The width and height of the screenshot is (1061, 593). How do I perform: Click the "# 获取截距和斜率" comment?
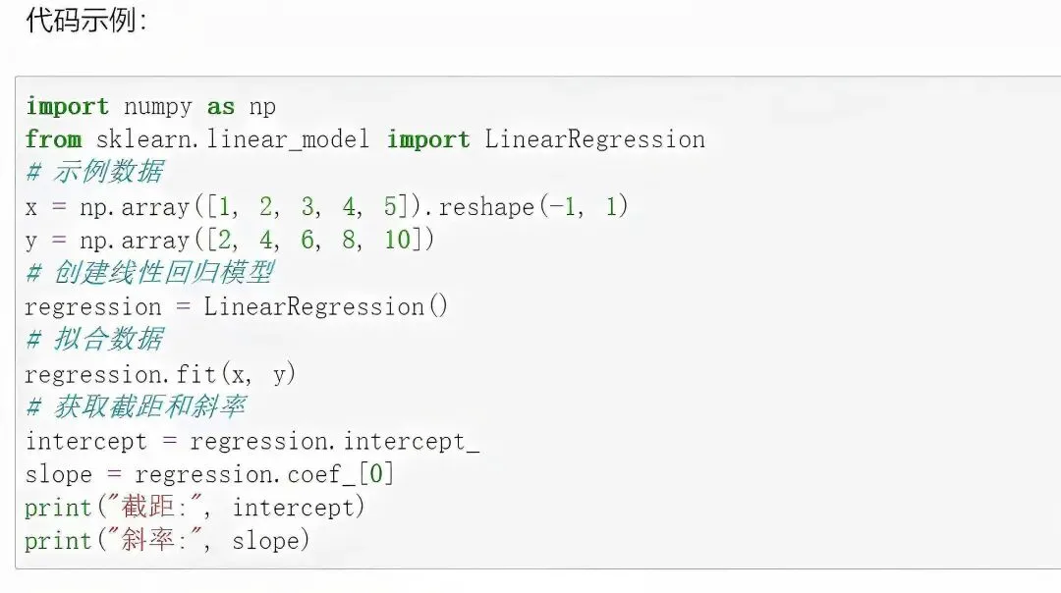pyautogui.click(x=136, y=406)
